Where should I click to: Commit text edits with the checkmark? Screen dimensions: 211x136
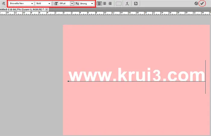(202, 4)
